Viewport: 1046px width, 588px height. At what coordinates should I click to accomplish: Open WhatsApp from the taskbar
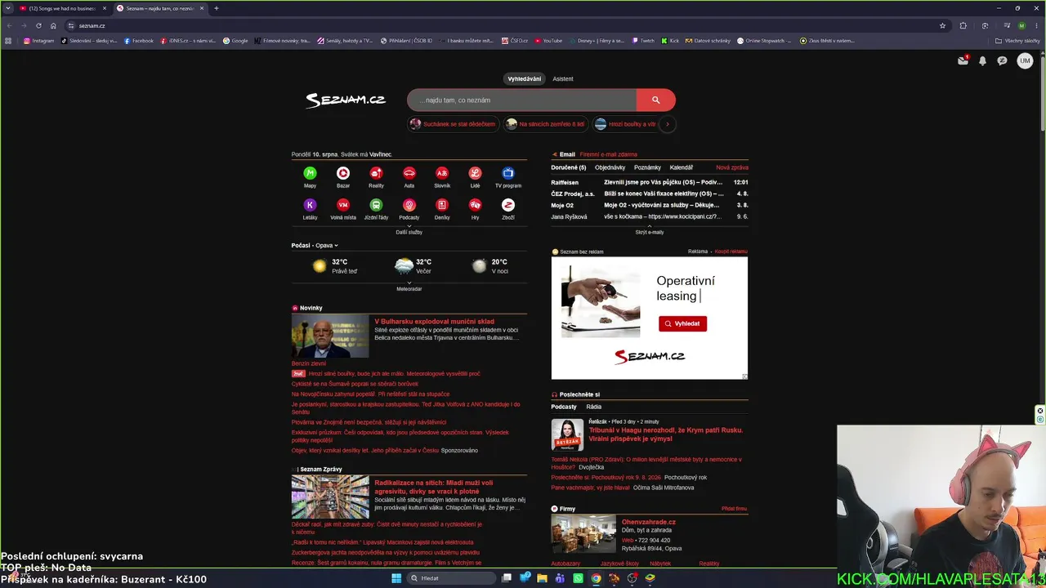[578, 578]
